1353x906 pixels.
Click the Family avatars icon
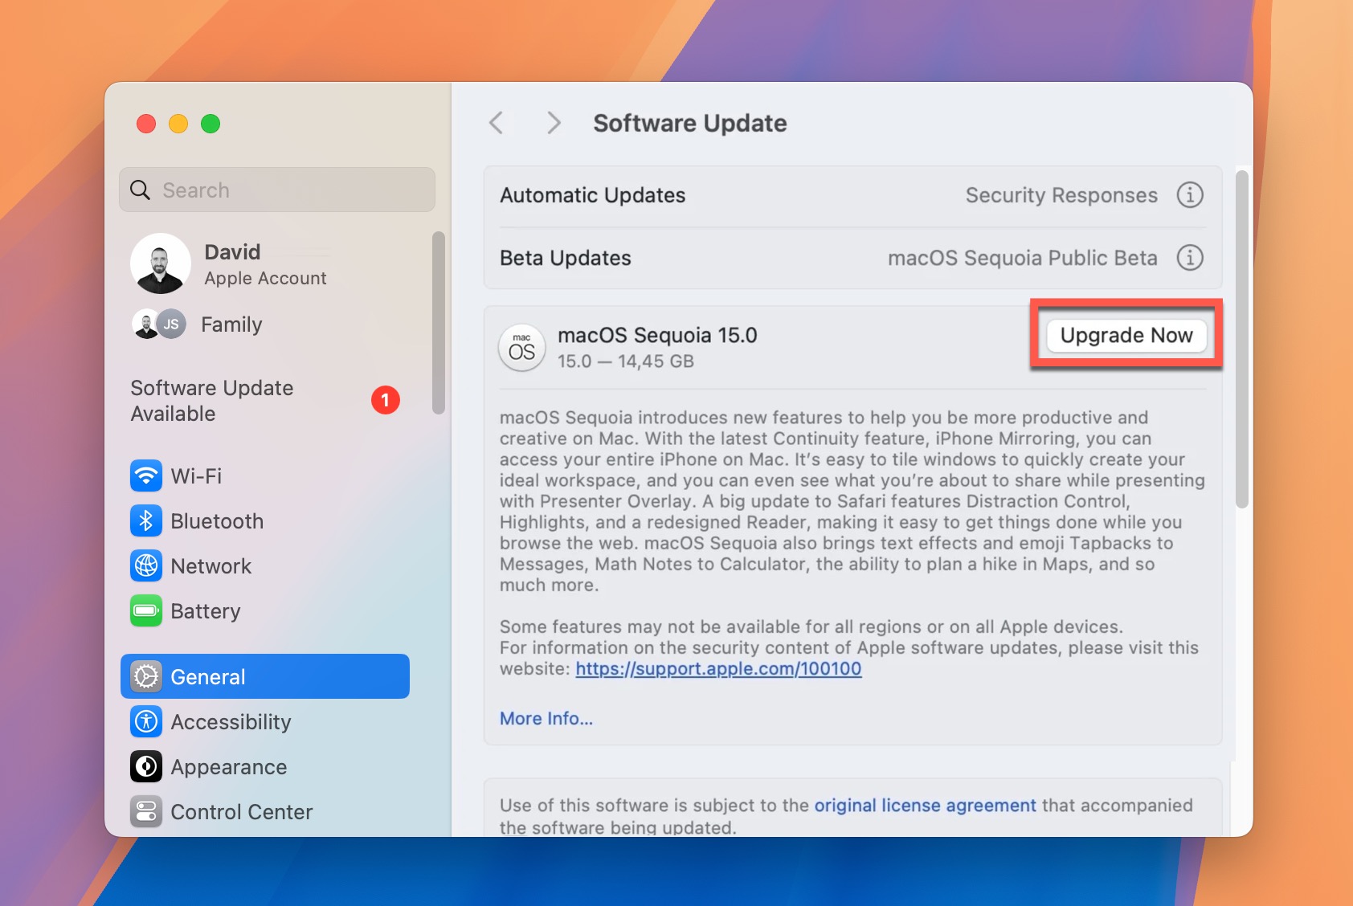click(158, 324)
